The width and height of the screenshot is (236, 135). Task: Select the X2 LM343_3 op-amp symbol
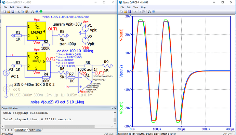(37, 61)
